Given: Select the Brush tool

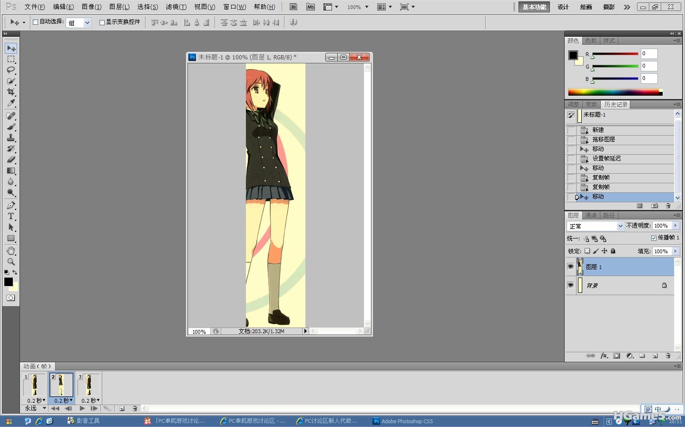Looking at the screenshot, I should [10, 127].
